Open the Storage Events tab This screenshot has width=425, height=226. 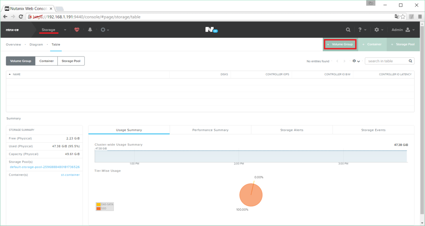click(373, 130)
